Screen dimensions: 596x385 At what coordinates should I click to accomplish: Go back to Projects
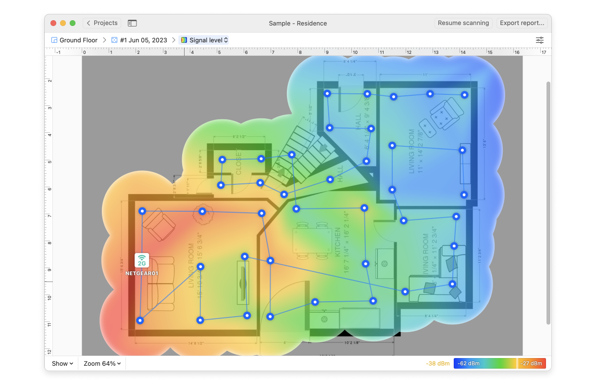[x=102, y=23]
